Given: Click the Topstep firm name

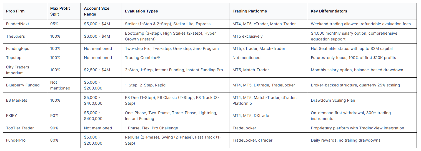Looking at the screenshot, I should tap(13, 58).
